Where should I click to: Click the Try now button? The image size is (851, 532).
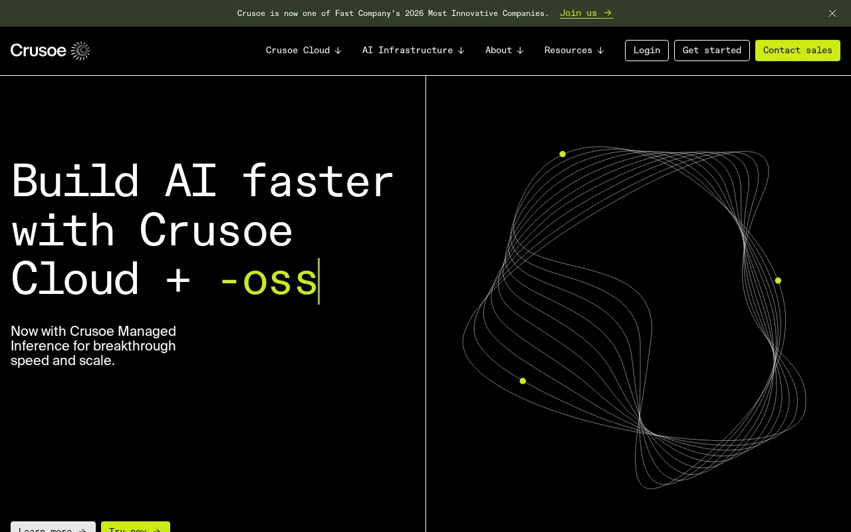[136, 527]
